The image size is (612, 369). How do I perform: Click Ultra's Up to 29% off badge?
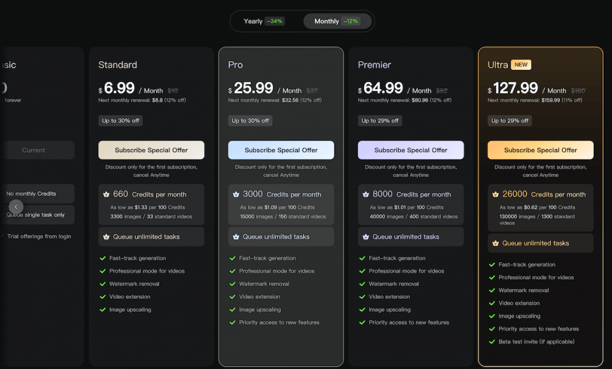510,121
